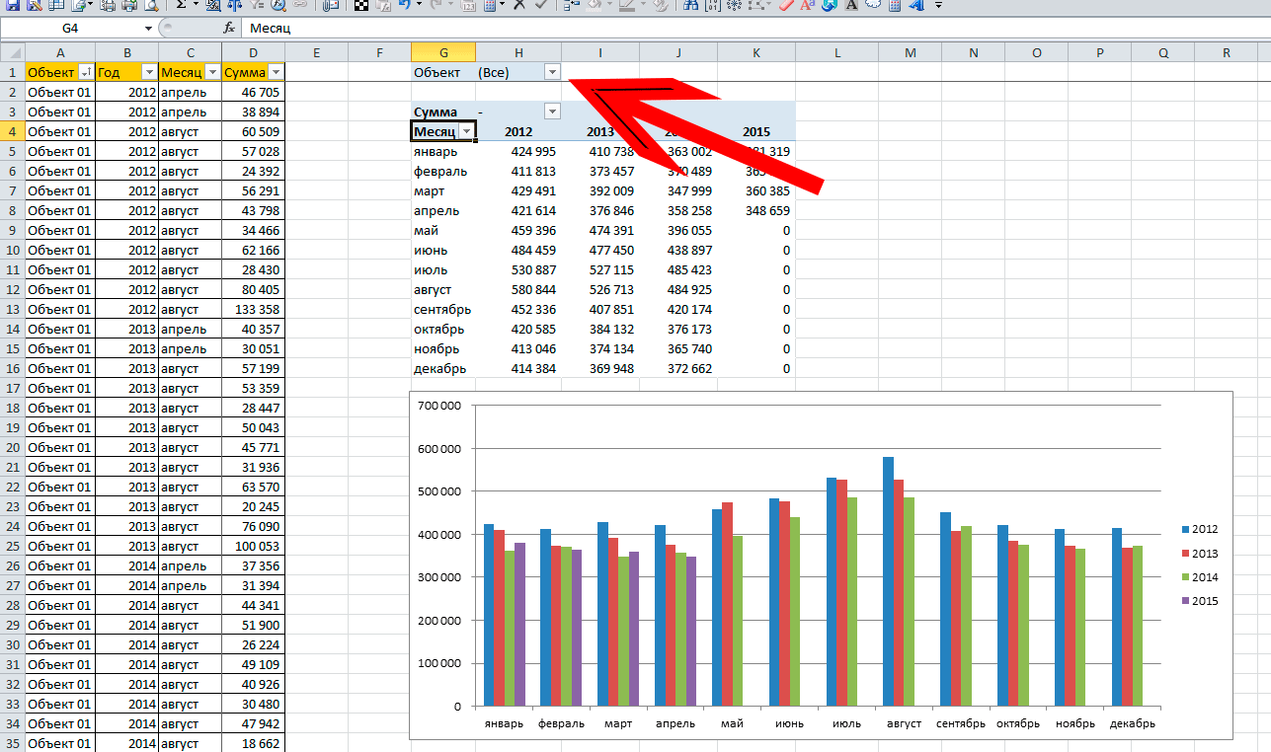Click the purple 2015 bar for январь
1271x752 pixels.
point(519,624)
